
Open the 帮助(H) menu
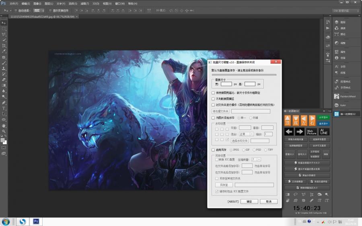click(x=132, y=4)
